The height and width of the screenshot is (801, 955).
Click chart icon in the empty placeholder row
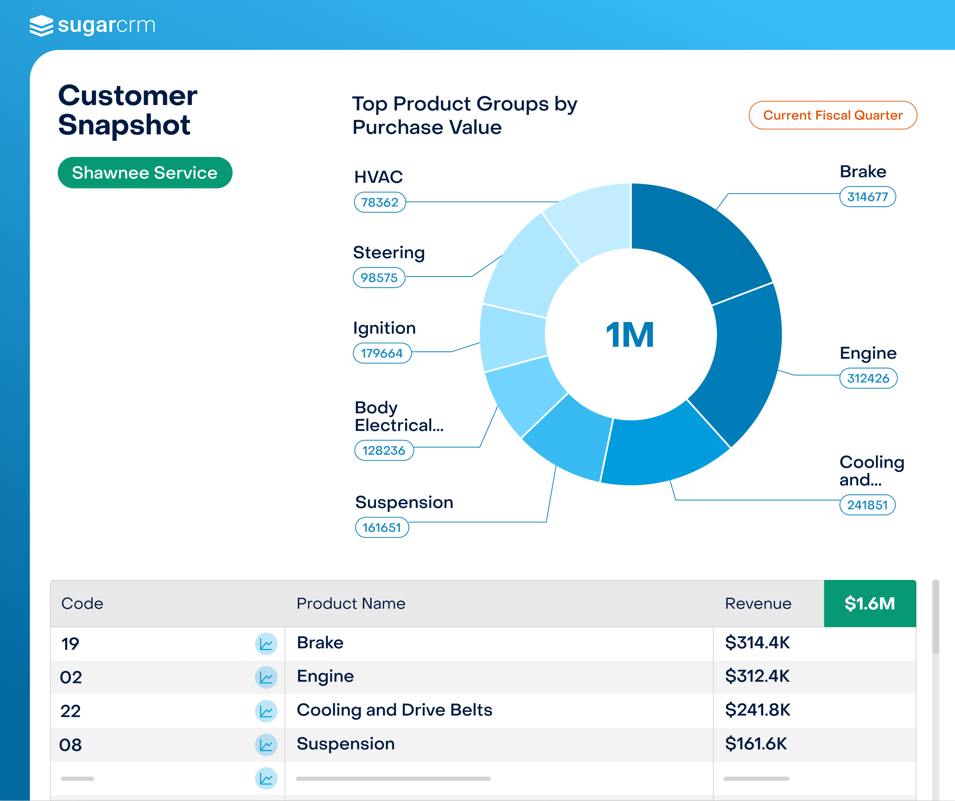point(266,778)
